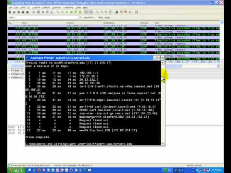Open the Windows start menu

click(16, 170)
